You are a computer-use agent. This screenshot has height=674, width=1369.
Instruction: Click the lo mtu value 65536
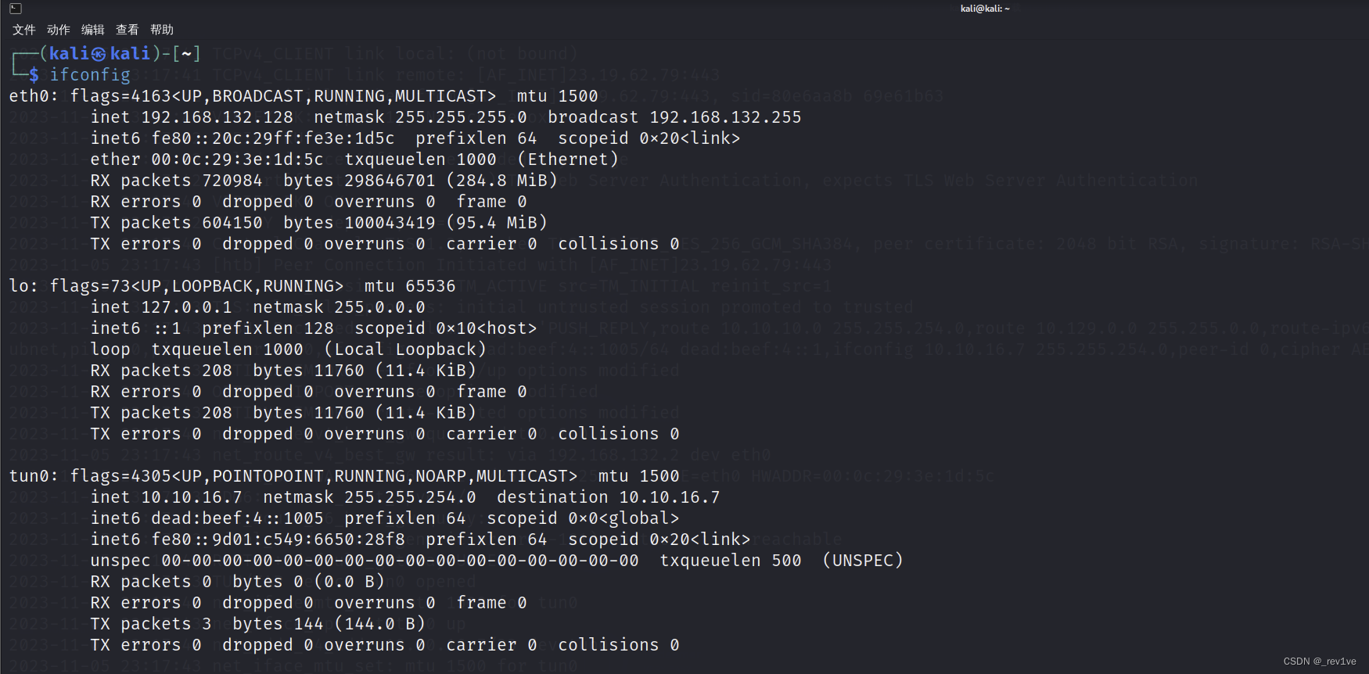pyautogui.click(x=430, y=286)
